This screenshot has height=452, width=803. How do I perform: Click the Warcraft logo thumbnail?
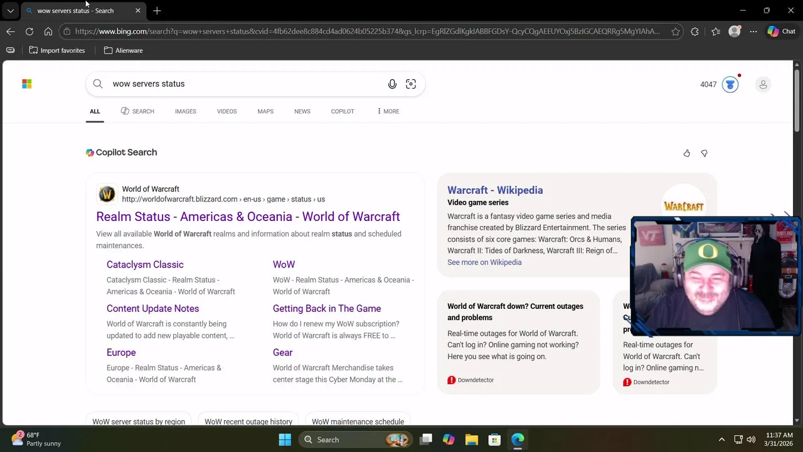[x=683, y=205]
